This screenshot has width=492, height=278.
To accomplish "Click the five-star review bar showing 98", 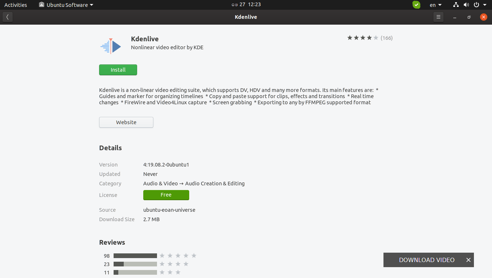I will coord(135,256).
